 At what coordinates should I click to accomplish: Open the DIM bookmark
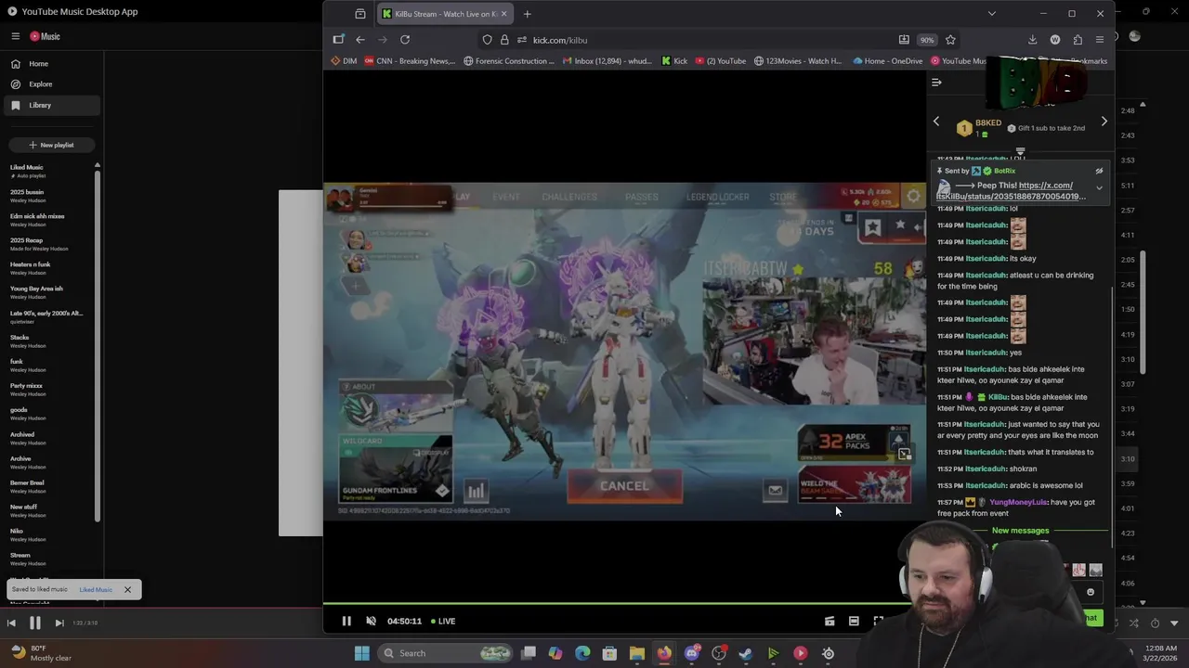pos(344,61)
